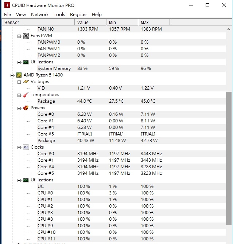The height and width of the screenshot is (244, 233).
Task: Click the motherboard Utilizations graph icon
Action: [26, 62]
